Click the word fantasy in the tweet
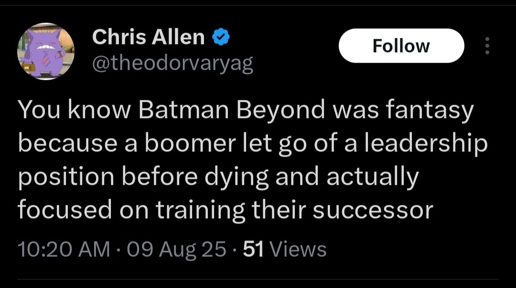 pyautogui.click(x=429, y=110)
